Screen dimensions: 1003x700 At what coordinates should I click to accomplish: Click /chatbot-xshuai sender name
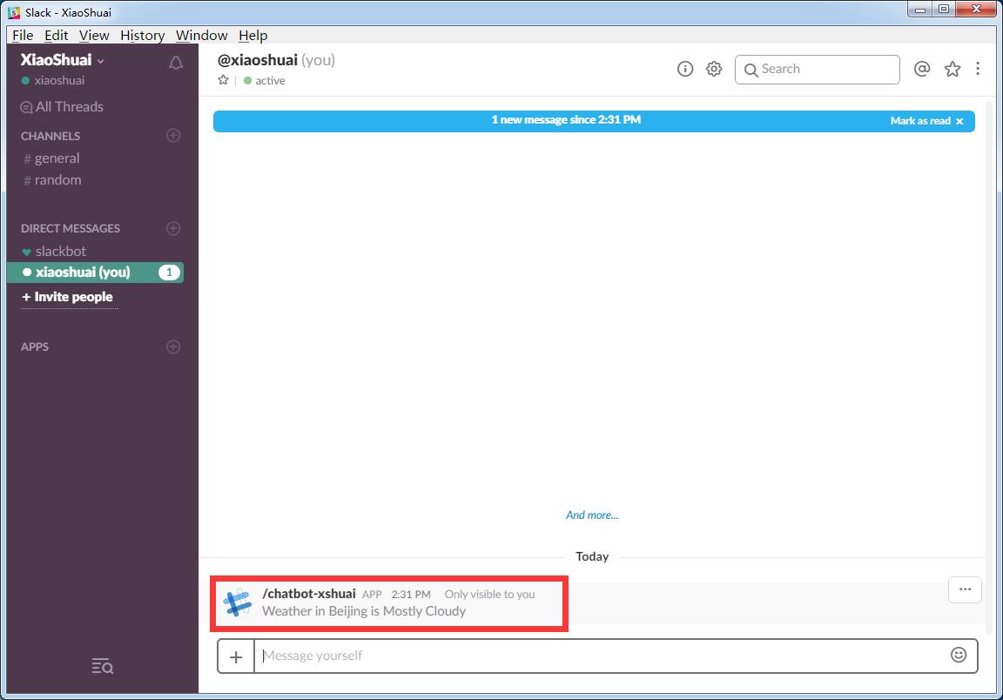click(309, 594)
